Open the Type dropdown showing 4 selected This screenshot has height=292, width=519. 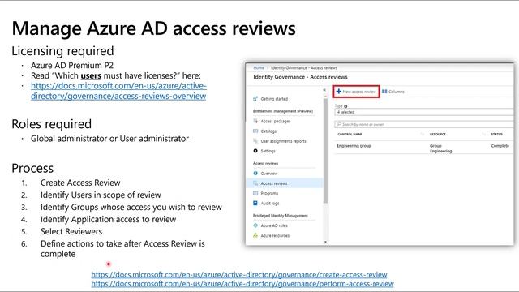pos(424,112)
